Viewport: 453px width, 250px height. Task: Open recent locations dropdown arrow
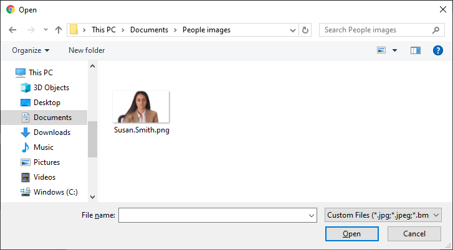pos(45,30)
